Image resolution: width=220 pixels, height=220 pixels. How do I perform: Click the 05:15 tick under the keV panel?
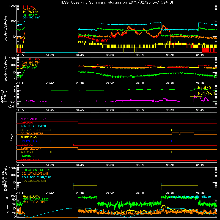click(140, 55)
